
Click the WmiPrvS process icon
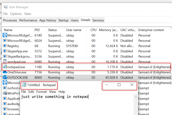coord(5,93)
